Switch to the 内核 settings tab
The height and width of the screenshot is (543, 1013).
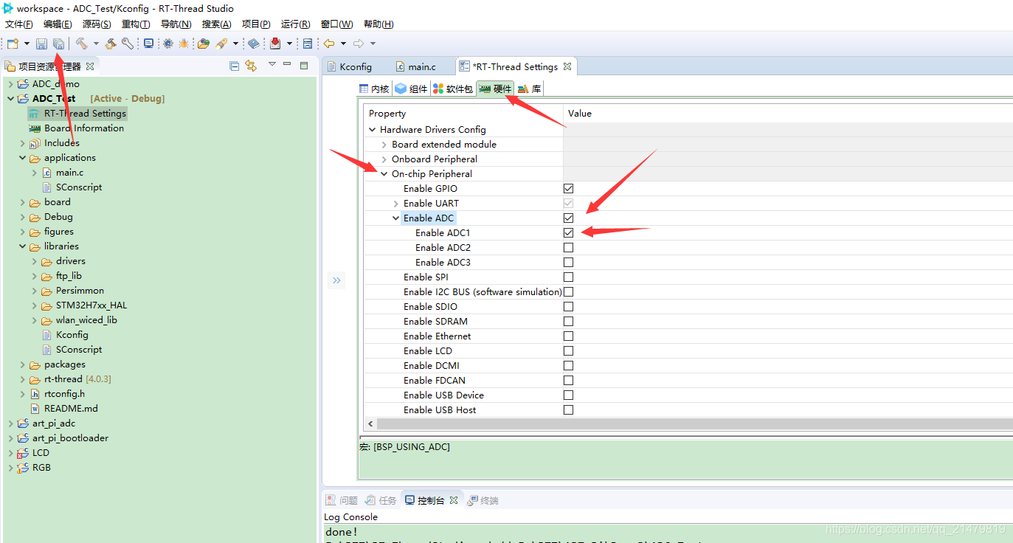(x=374, y=89)
